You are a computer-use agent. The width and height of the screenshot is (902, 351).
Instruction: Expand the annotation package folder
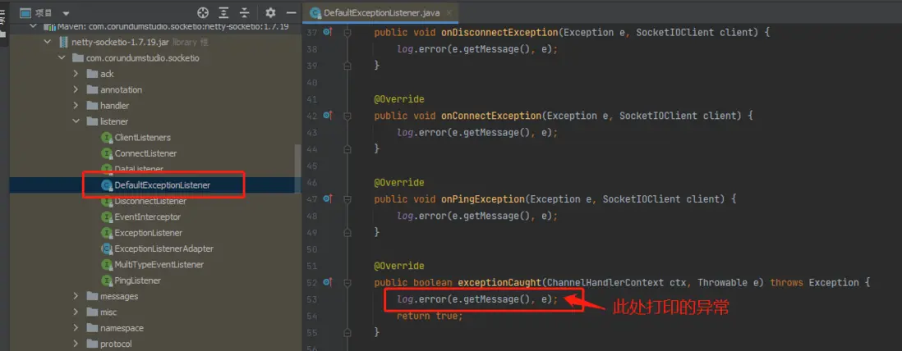pyautogui.click(x=76, y=89)
